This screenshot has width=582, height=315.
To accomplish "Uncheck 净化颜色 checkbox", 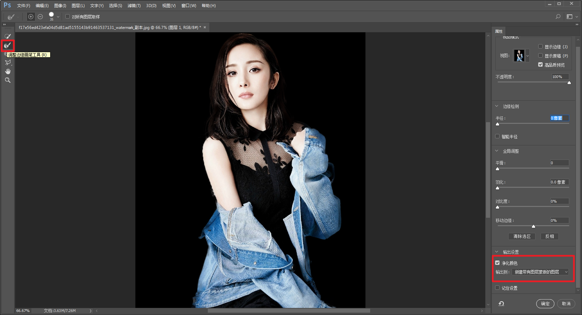I will tap(497, 263).
